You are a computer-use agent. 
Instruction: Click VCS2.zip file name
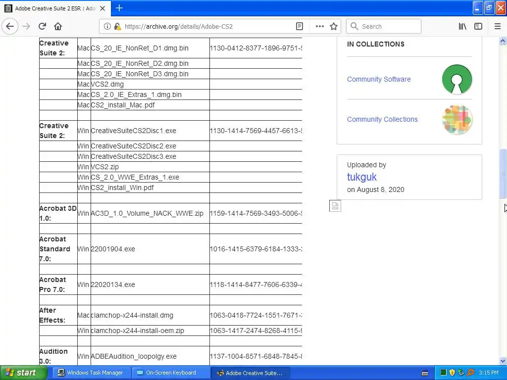[x=105, y=167]
